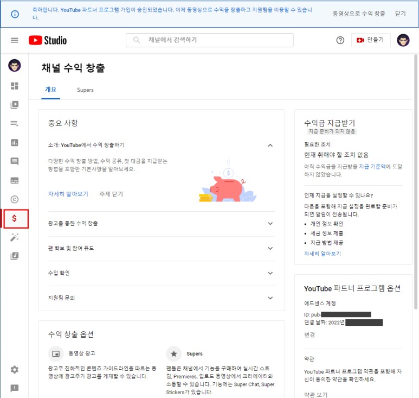Click the 동영상 광고 option icon
The width and height of the screenshot is (419, 398).
click(56, 354)
